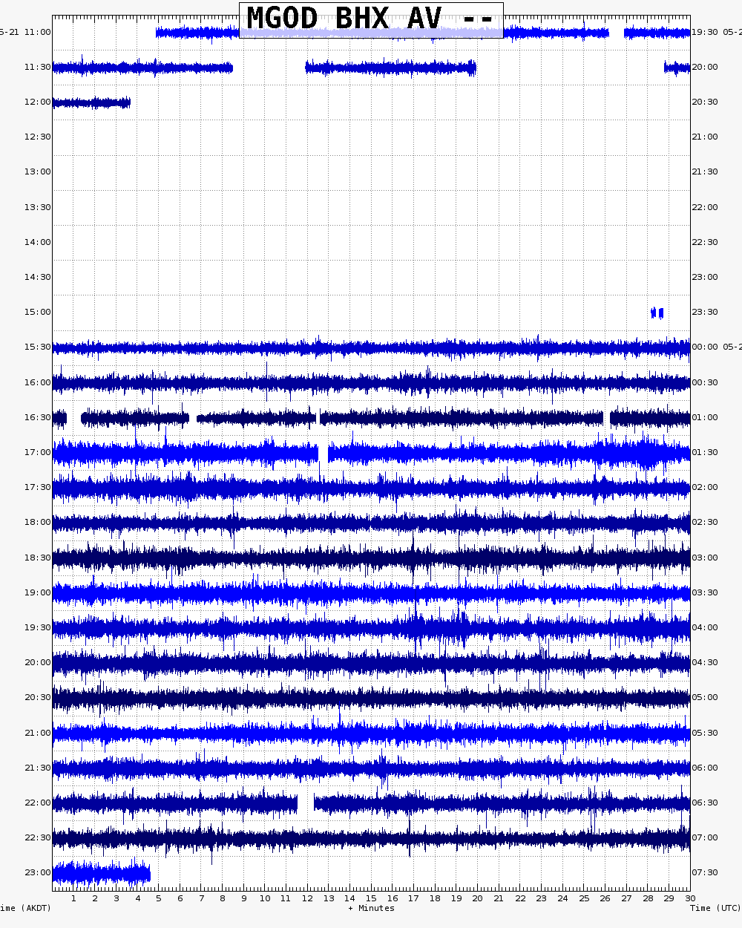Click the '+ Minutes' x-axis label
Viewport: 742px width, 928px height.
tap(371, 908)
